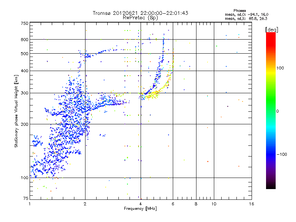The width and height of the screenshot is (296, 222).
Task: Click the rainbow phase colorbar
Action: pos(271,110)
